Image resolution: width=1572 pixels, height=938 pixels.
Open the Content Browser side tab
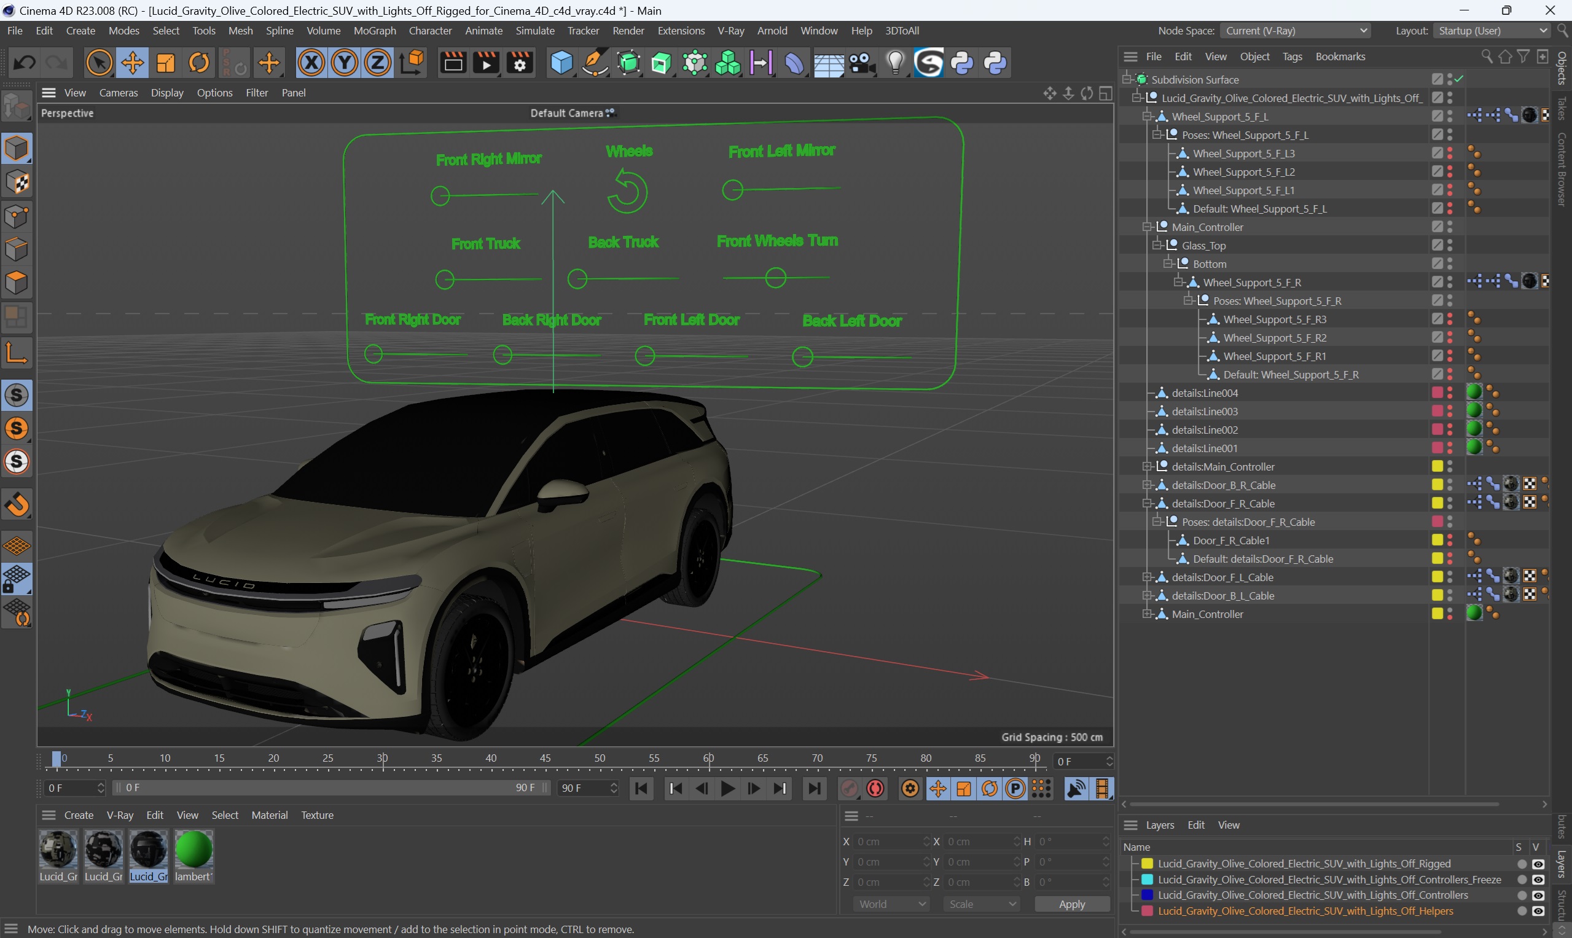(x=1562, y=169)
